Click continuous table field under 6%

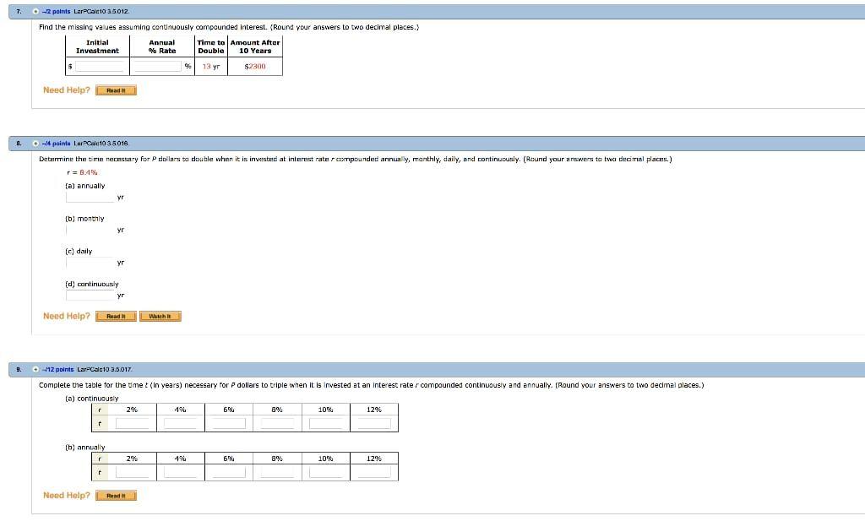point(229,423)
